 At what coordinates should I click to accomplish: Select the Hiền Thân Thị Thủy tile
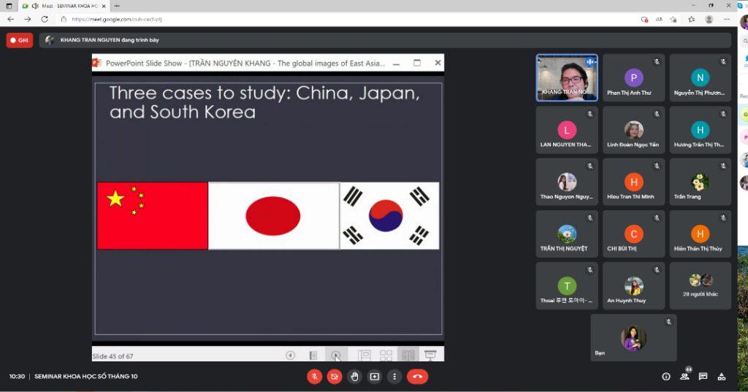coord(701,234)
